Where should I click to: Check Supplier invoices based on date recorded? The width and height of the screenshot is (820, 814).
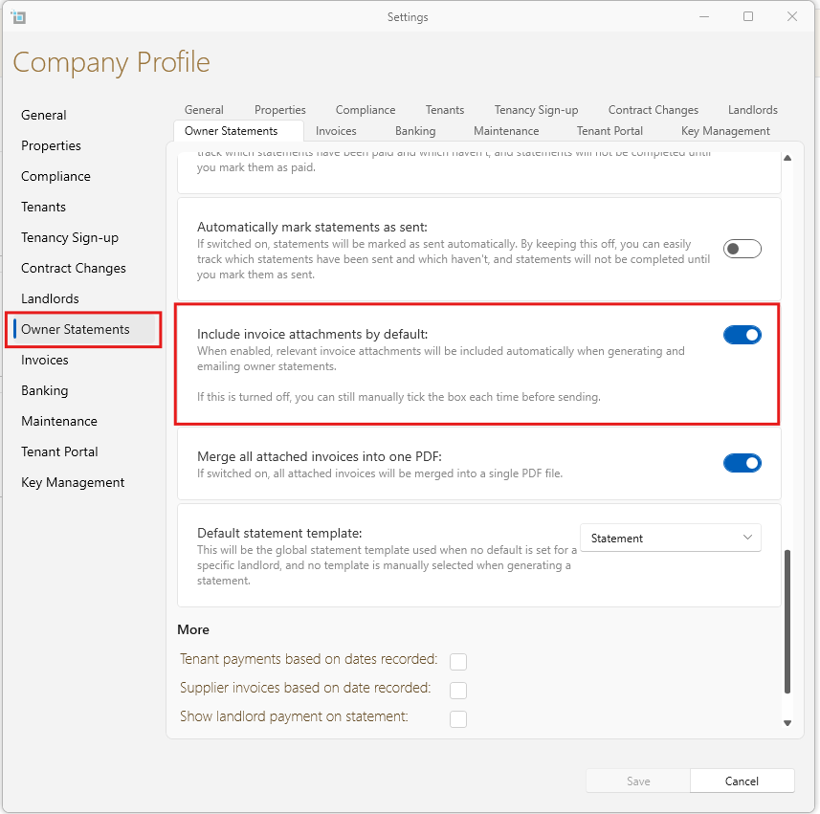(458, 690)
